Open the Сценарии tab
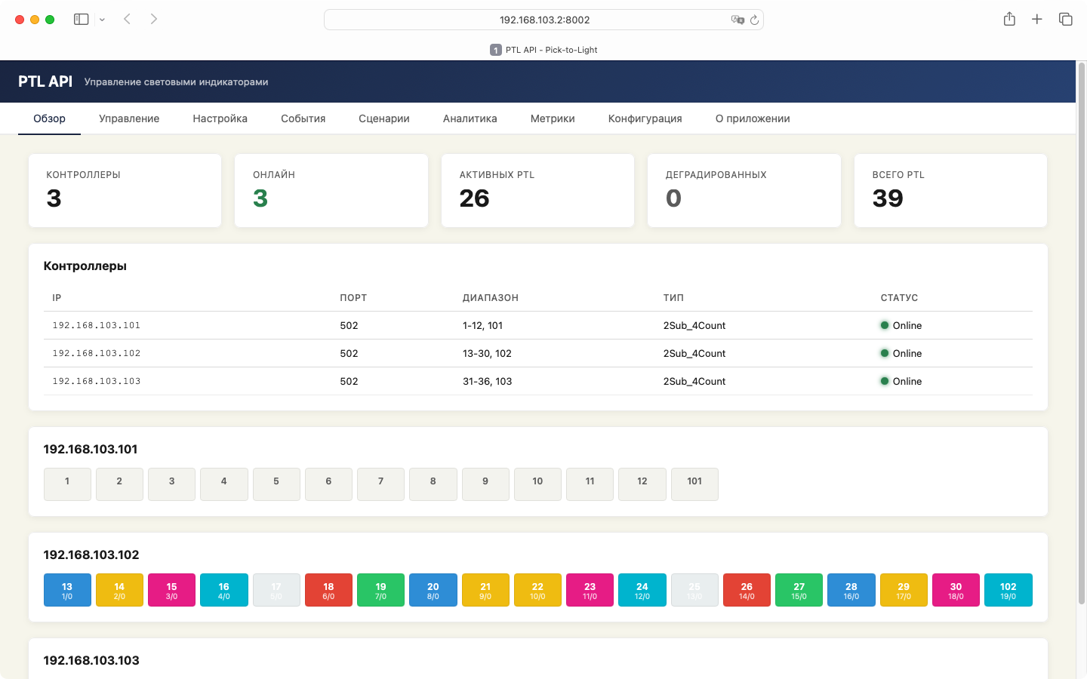Image resolution: width=1087 pixels, height=679 pixels. click(383, 118)
